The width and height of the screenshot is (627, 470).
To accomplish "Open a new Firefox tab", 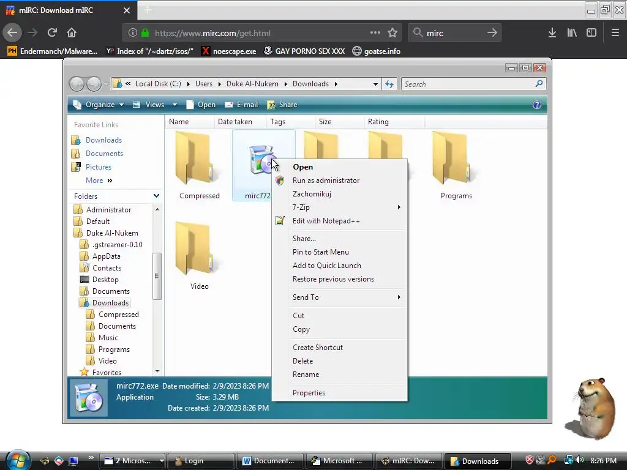I will pos(148,10).
